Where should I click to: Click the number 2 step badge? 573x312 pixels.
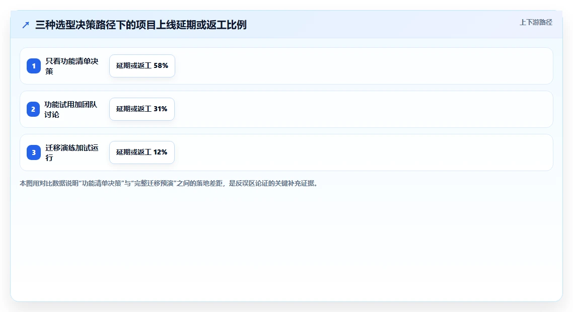click(33, 109)
